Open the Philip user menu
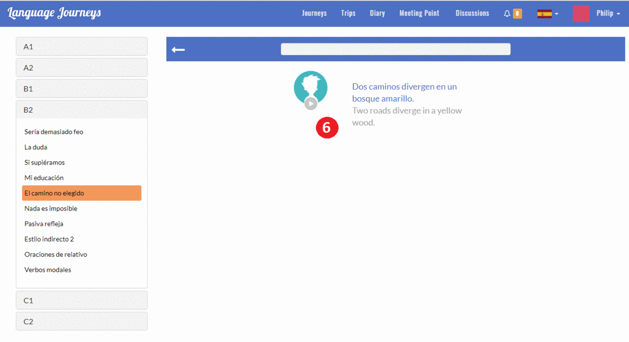 coord(608,14)
